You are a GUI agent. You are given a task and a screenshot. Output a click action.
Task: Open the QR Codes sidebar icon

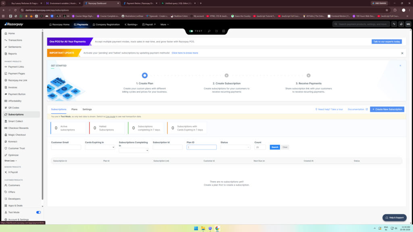(x=6, y=108)
